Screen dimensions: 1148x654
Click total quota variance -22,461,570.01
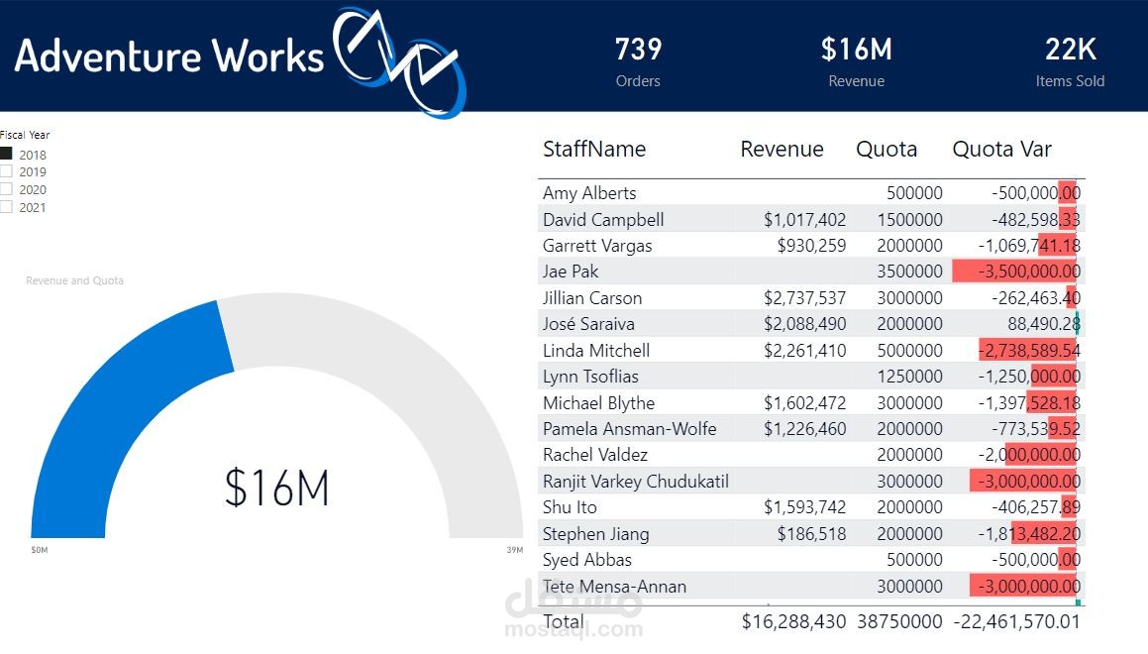click(x=1016, y=621)
